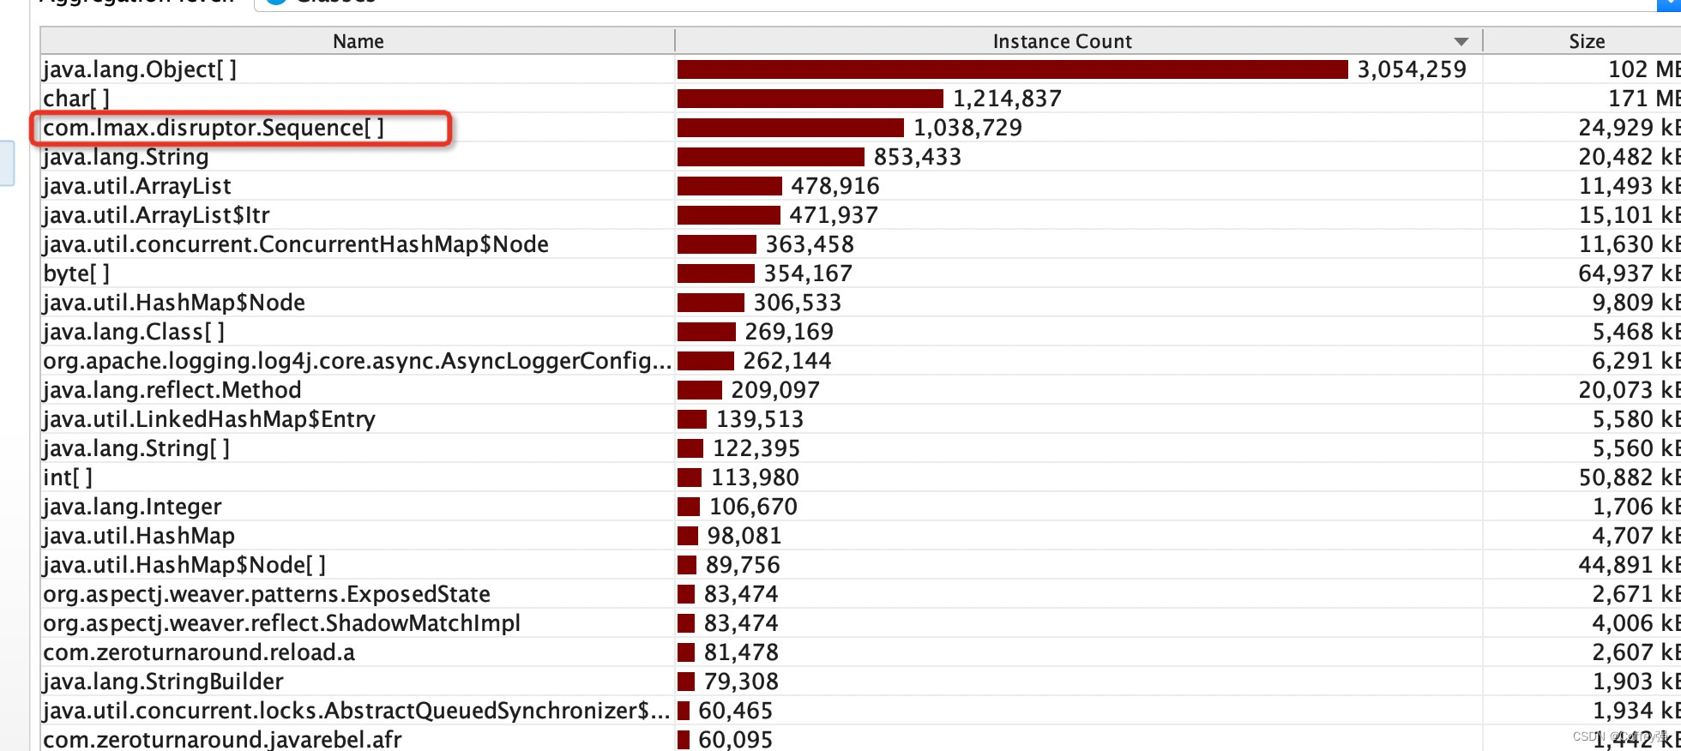Toggle the Instance Count sort arrow

pyautogui.click(x=1461, y=42)
